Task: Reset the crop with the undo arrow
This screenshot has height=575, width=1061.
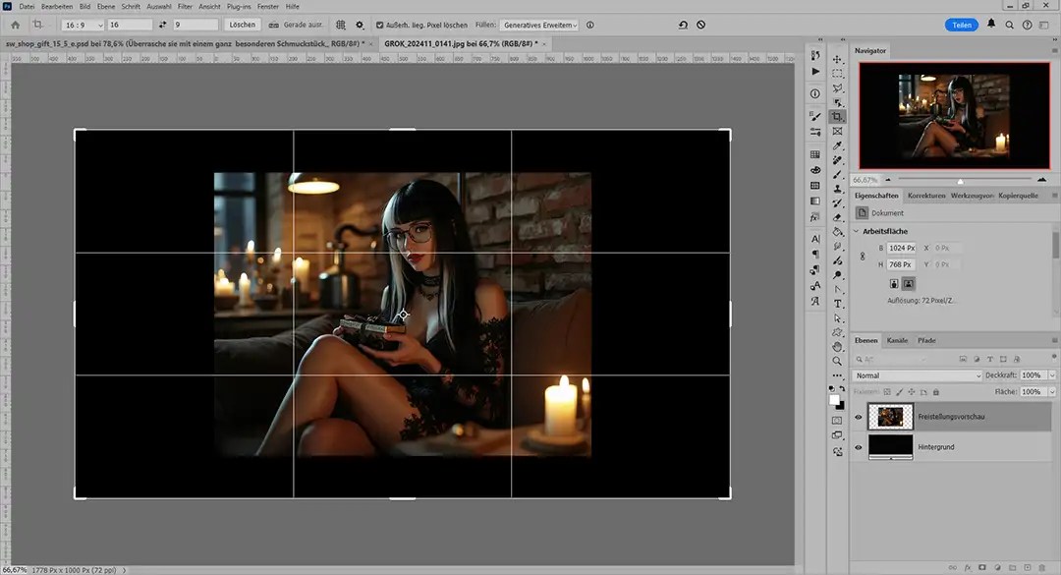Action: (x=682, y=25)
